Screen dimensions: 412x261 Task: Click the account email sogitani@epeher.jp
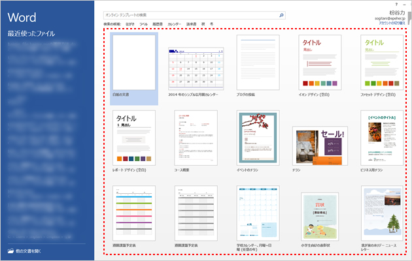(x=390, y=18)
